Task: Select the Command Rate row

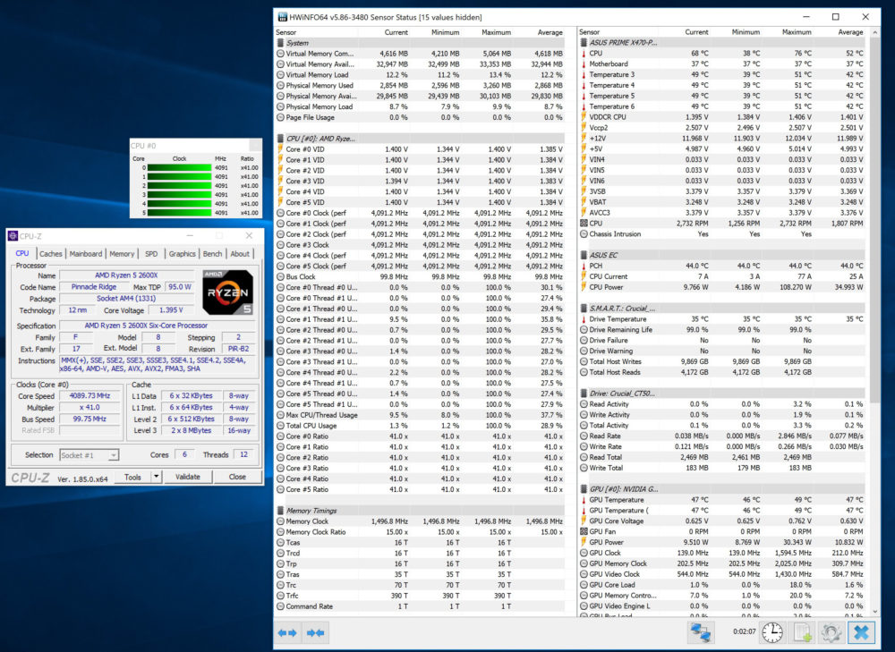Action: click(x=420, y=606)
